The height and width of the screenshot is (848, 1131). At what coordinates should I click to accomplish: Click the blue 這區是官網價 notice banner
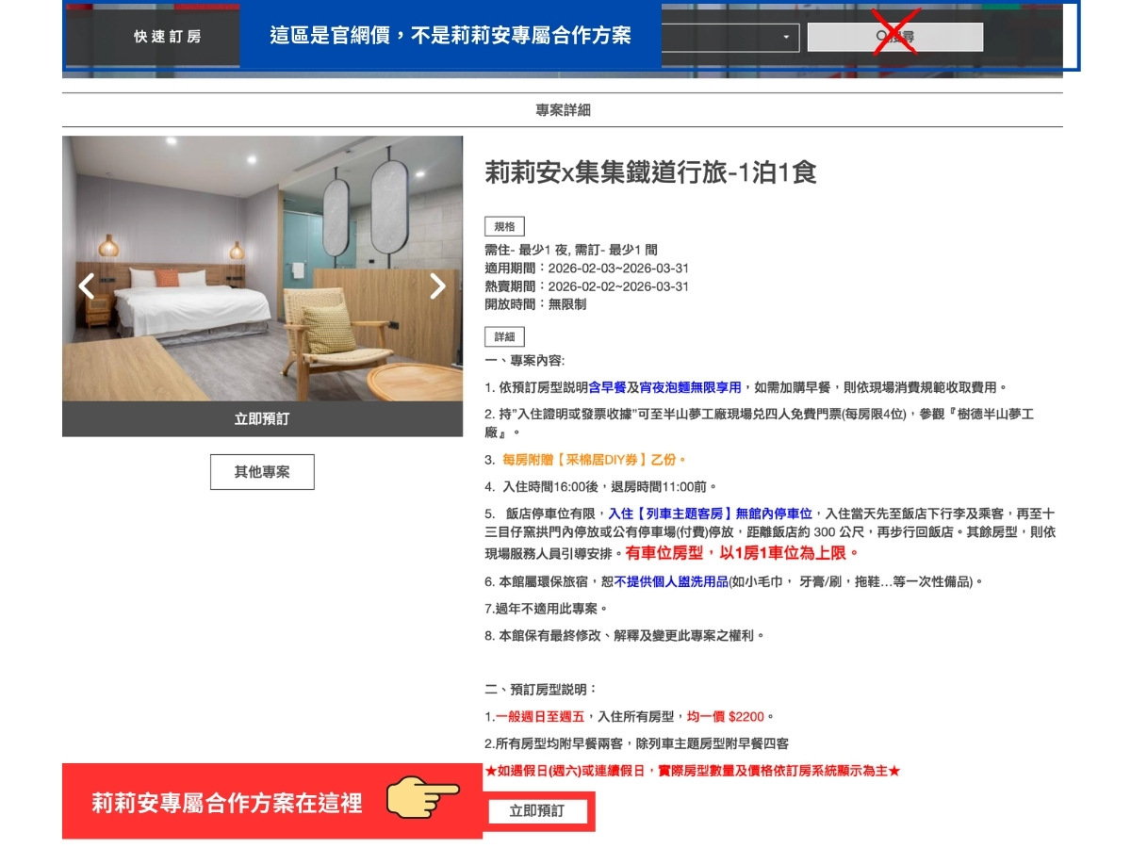(451, 37)
